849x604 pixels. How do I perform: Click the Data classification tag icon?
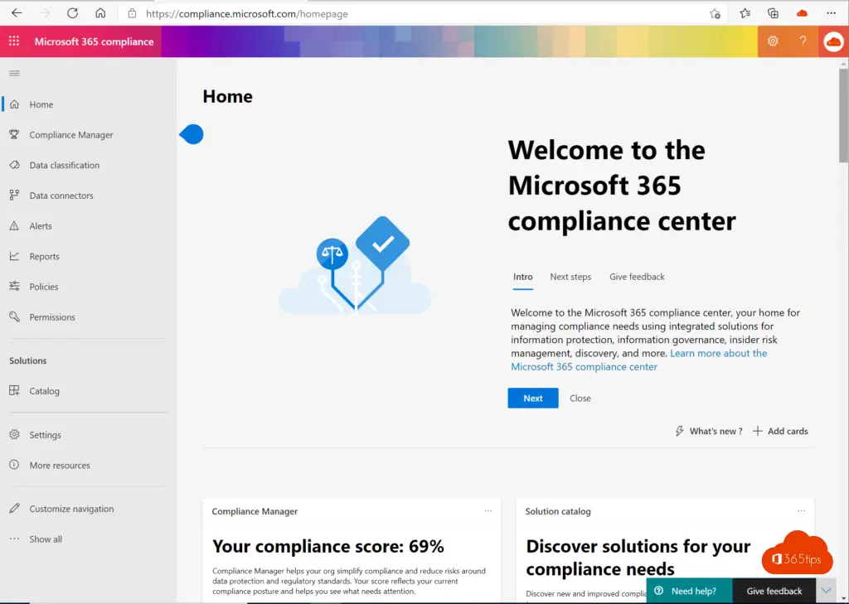(15, 165)
